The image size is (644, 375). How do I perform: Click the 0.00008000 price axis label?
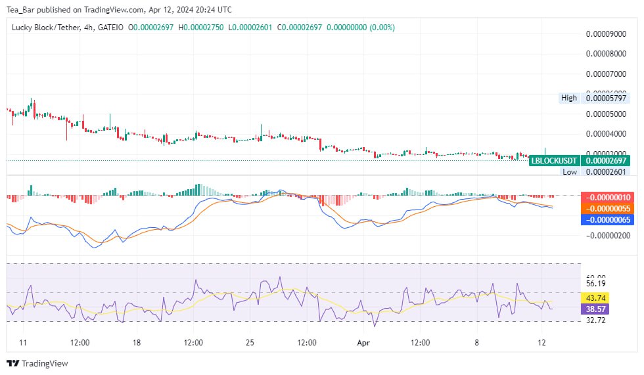pyautogui.click(x=606, y=54)
